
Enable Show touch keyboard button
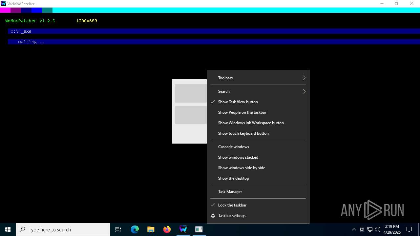point(258,133)
